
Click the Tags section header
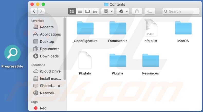[34, 102]
